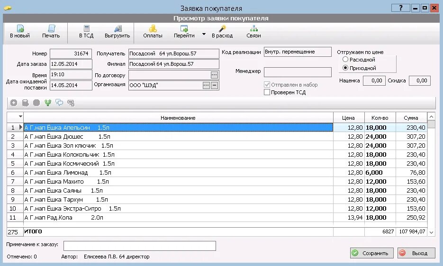Click the application icon in title bar

(8, 8)
